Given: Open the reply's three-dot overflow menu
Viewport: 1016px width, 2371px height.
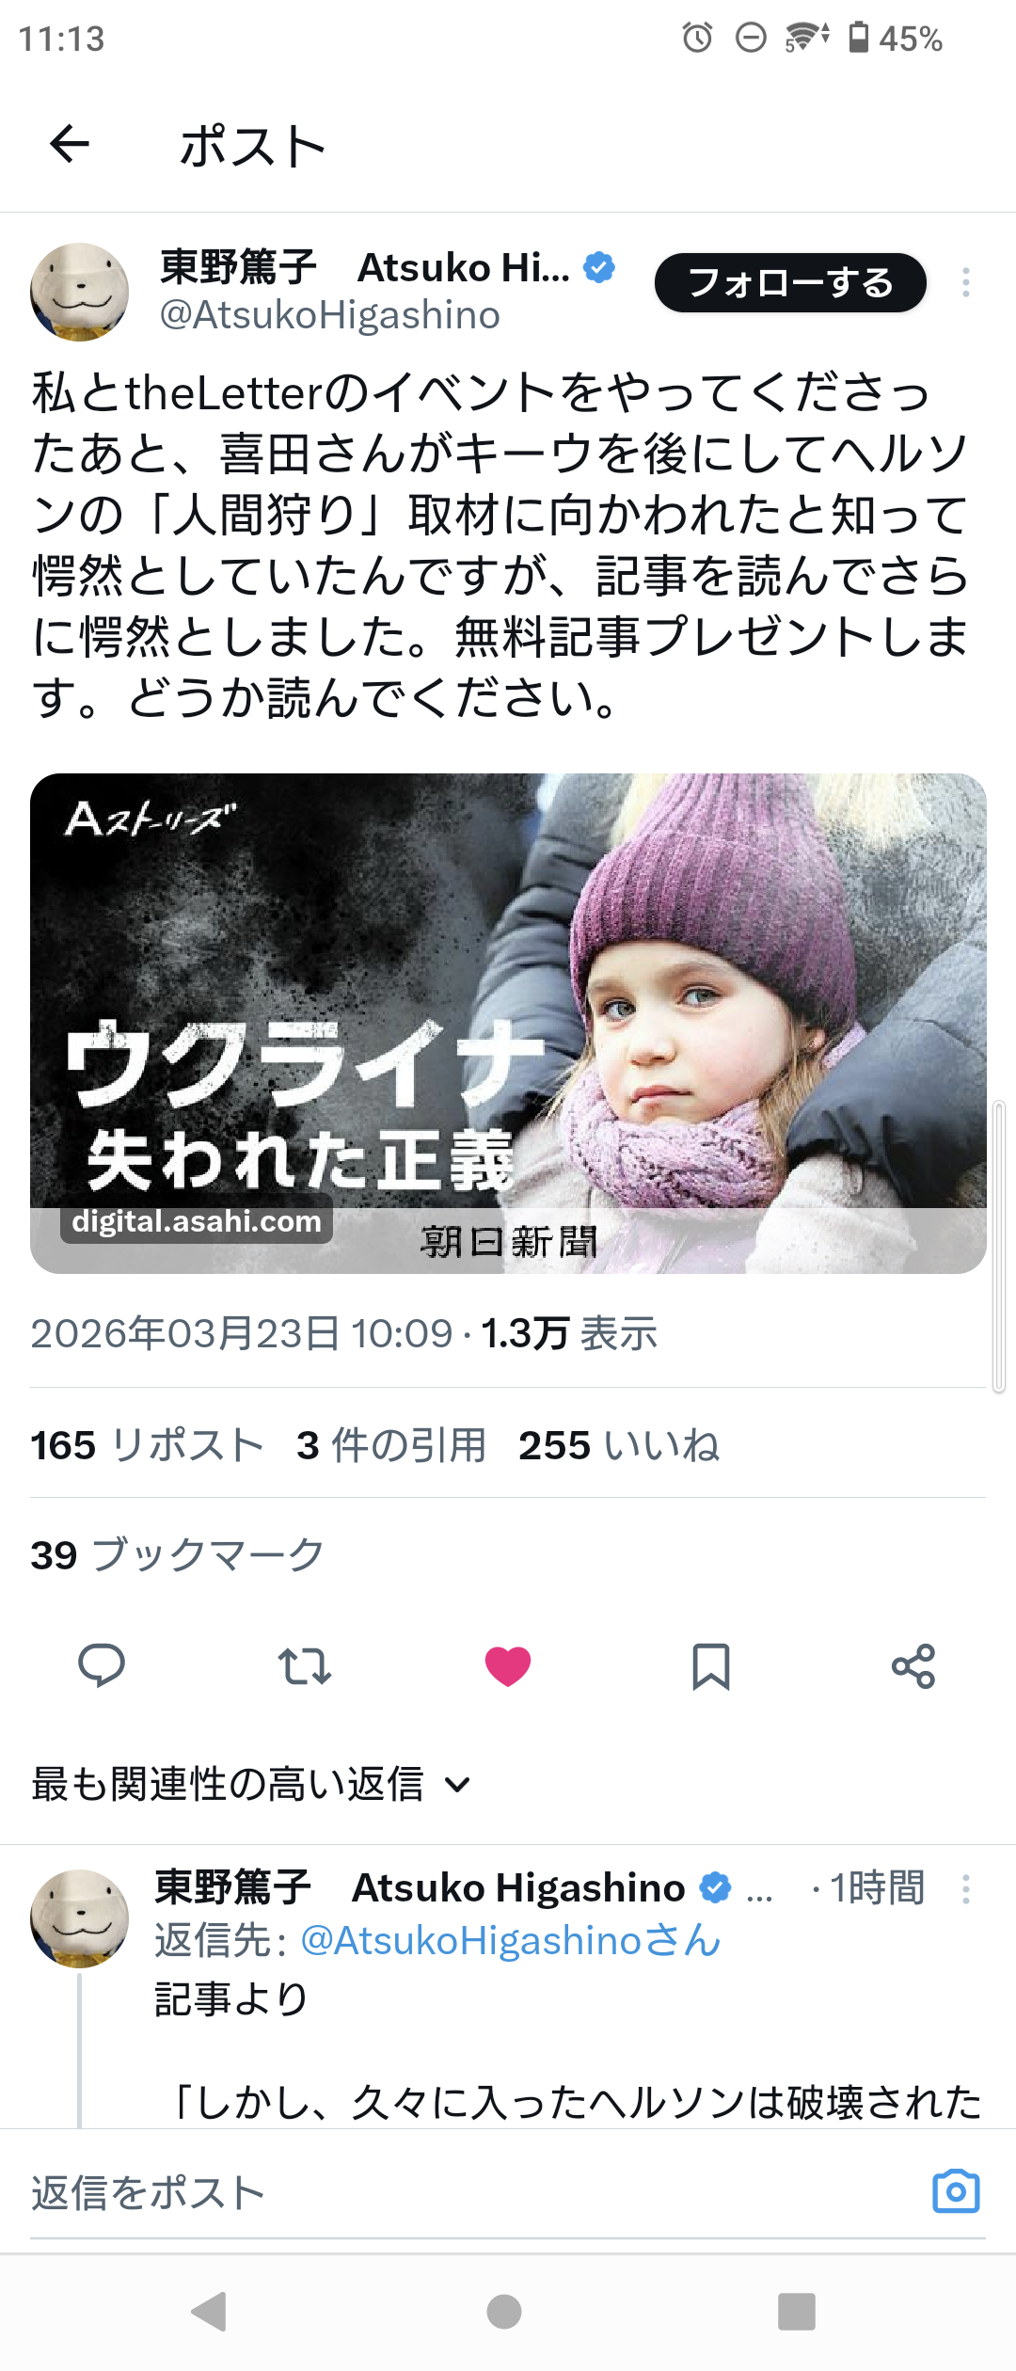Looking at the screenshot, I should click(x=966, y=1888).
